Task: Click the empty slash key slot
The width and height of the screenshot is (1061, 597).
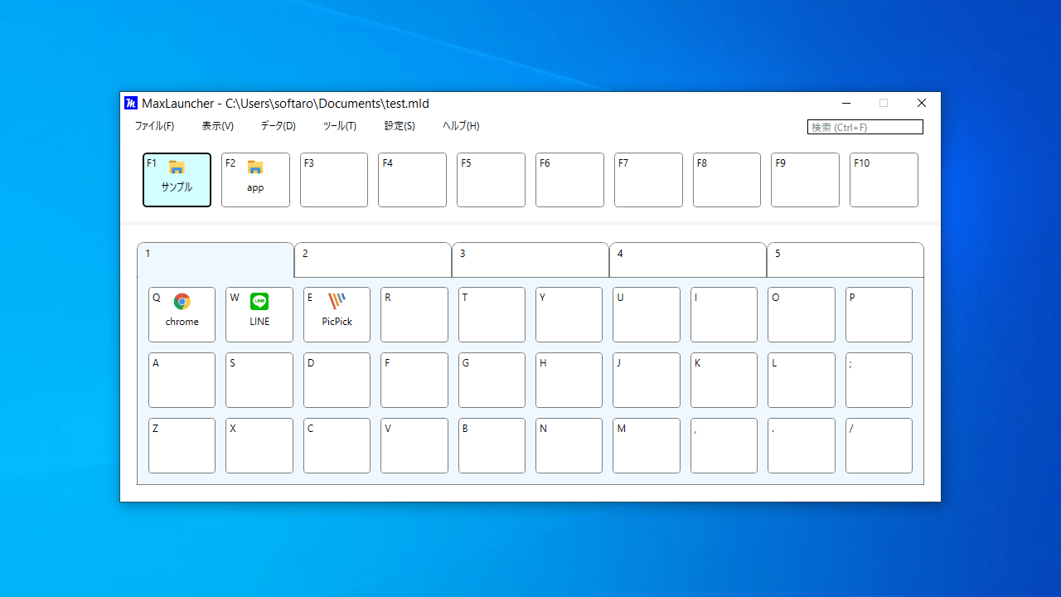Action: point(879,445)
